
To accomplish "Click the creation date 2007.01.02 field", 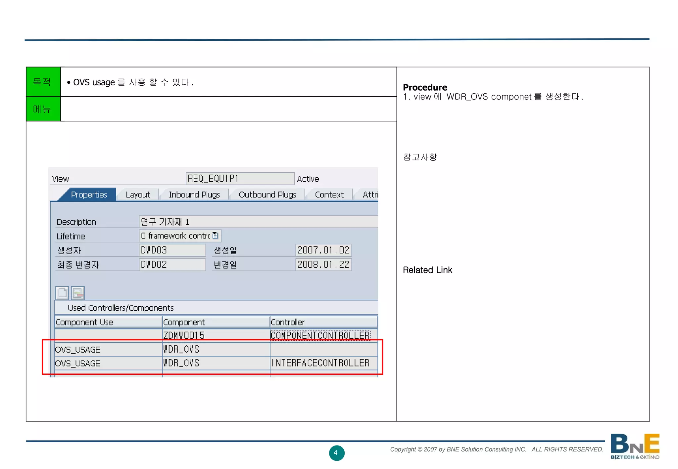I will pyautogui.click(x=323, y=250).
